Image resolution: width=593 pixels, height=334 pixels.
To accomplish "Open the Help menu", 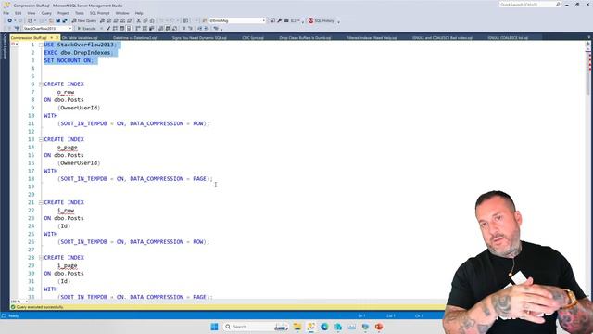I will [x=139, y=13].
